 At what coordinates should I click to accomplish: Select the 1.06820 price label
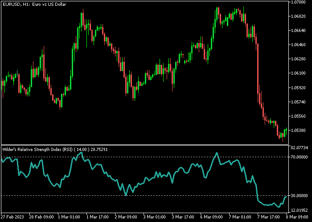point(298,16)
